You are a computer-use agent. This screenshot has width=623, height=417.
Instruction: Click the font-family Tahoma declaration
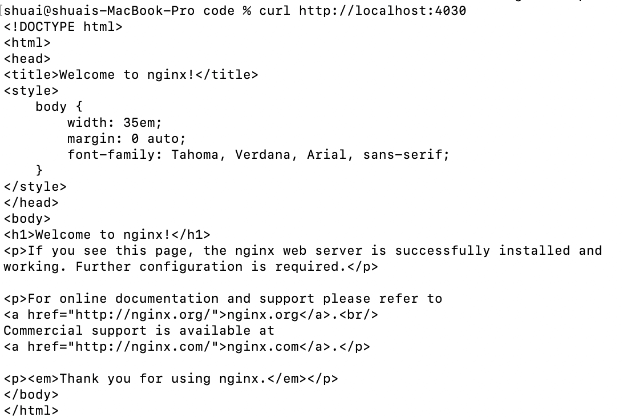coord(258,155)
